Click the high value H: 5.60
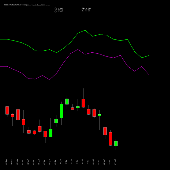170x170 pixels. click(86, 9)
